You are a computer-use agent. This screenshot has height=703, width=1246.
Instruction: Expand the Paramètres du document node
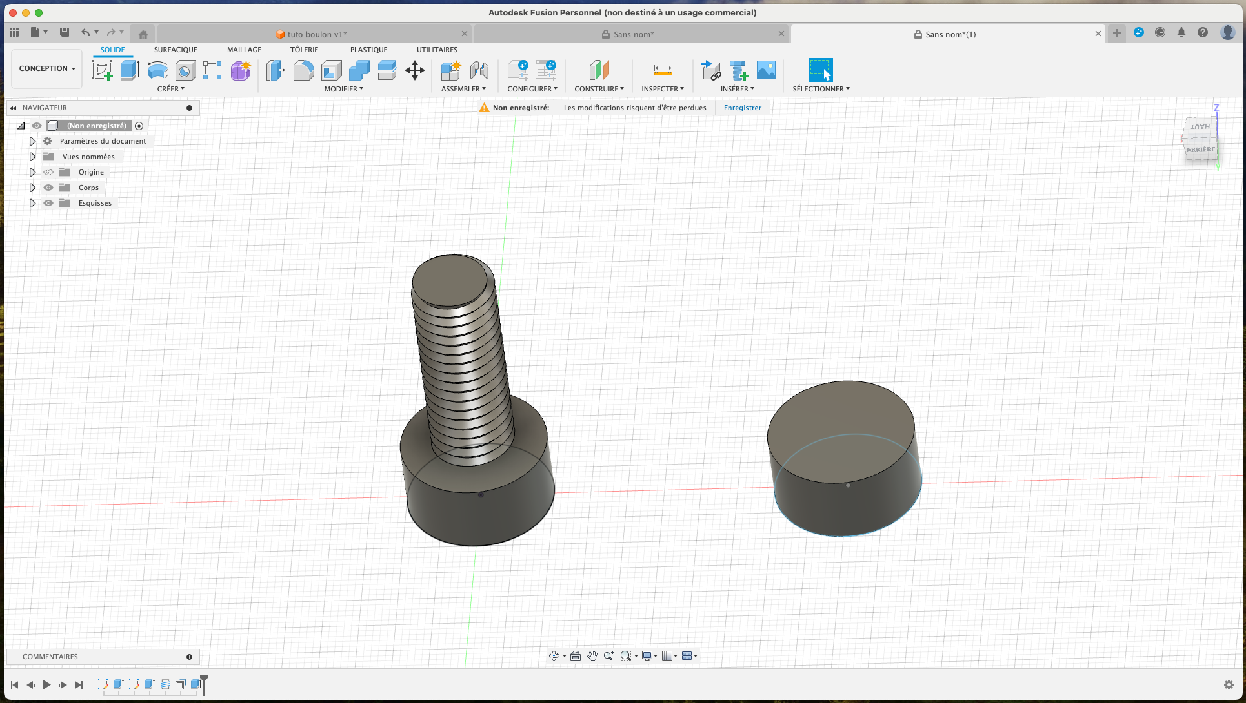(32, 141)
